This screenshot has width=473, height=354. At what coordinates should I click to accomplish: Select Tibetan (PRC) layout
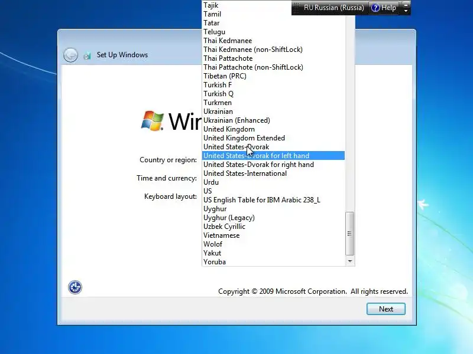click(x=273, y=76)
